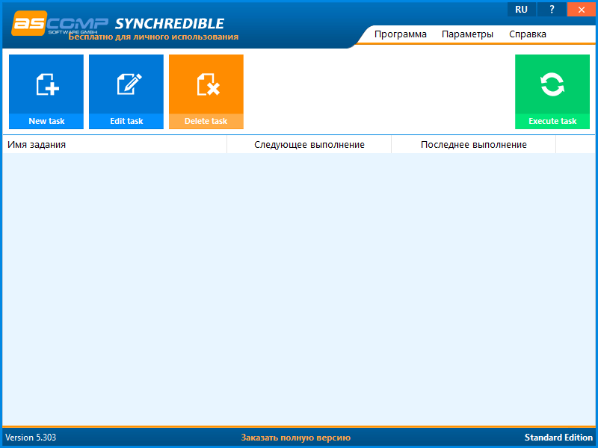Image resolution: width=598 pixels, height=448 pixels.
Task: Open help via the question mark icon
Action: [551, 9]
